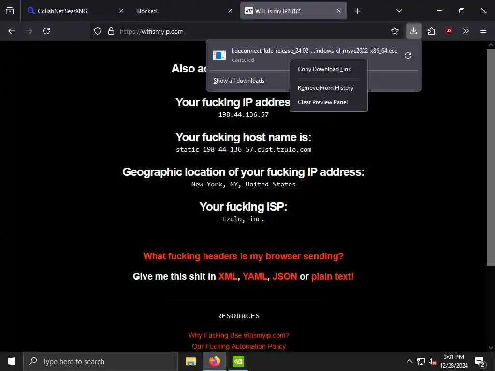The height and width of the screenshot is (371, 495).
Task: Close the CollabNet SearXNG tab
Action: click(x=121, y=11)
